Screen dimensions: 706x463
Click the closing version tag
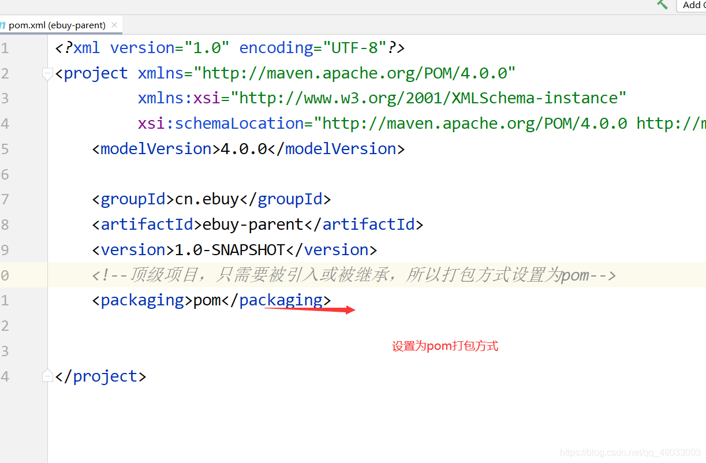pyautogui.click(x=331, y=250)
